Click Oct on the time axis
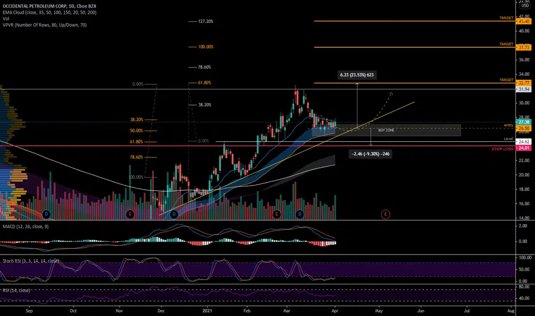 (x=73, y=311)
